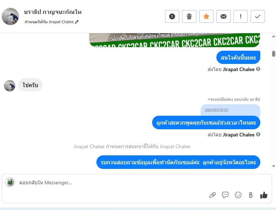Click the spam report octagon icon
The image size is (276, 210).
[x=172, y=16]
